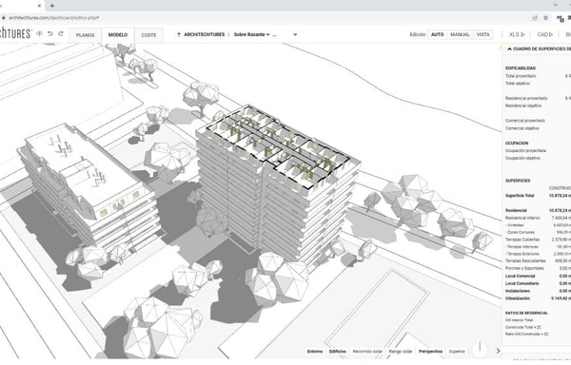Viewport: 571px width, 365px height.
Task: Click 'Local Comunitario' row label
Action: pyautogui.click(x=522, y=283)
